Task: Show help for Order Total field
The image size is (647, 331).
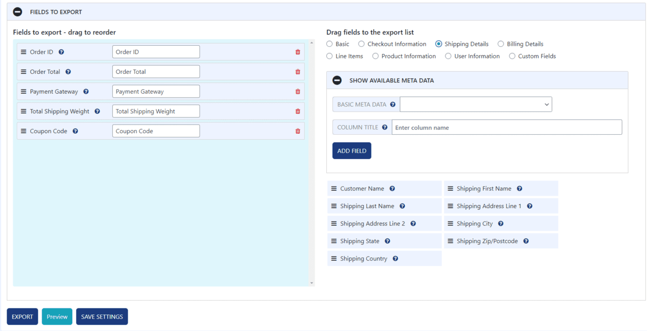Action: (68, 72)
